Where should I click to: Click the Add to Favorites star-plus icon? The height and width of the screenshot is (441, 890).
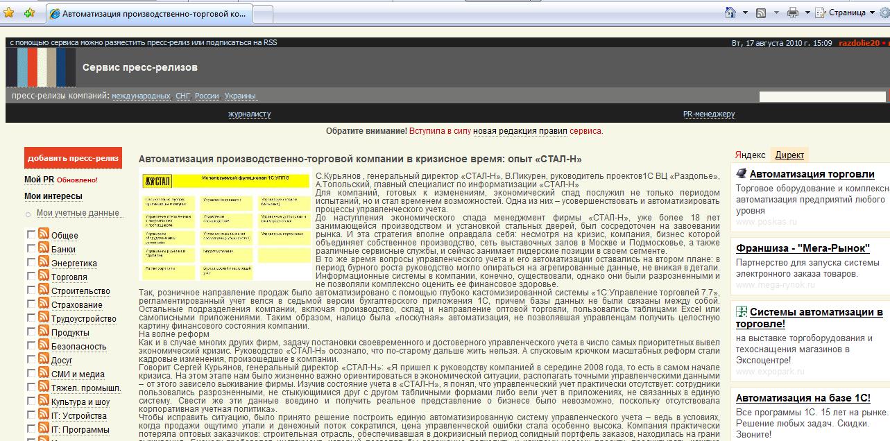pyautogui.click(x=29, y=13)
